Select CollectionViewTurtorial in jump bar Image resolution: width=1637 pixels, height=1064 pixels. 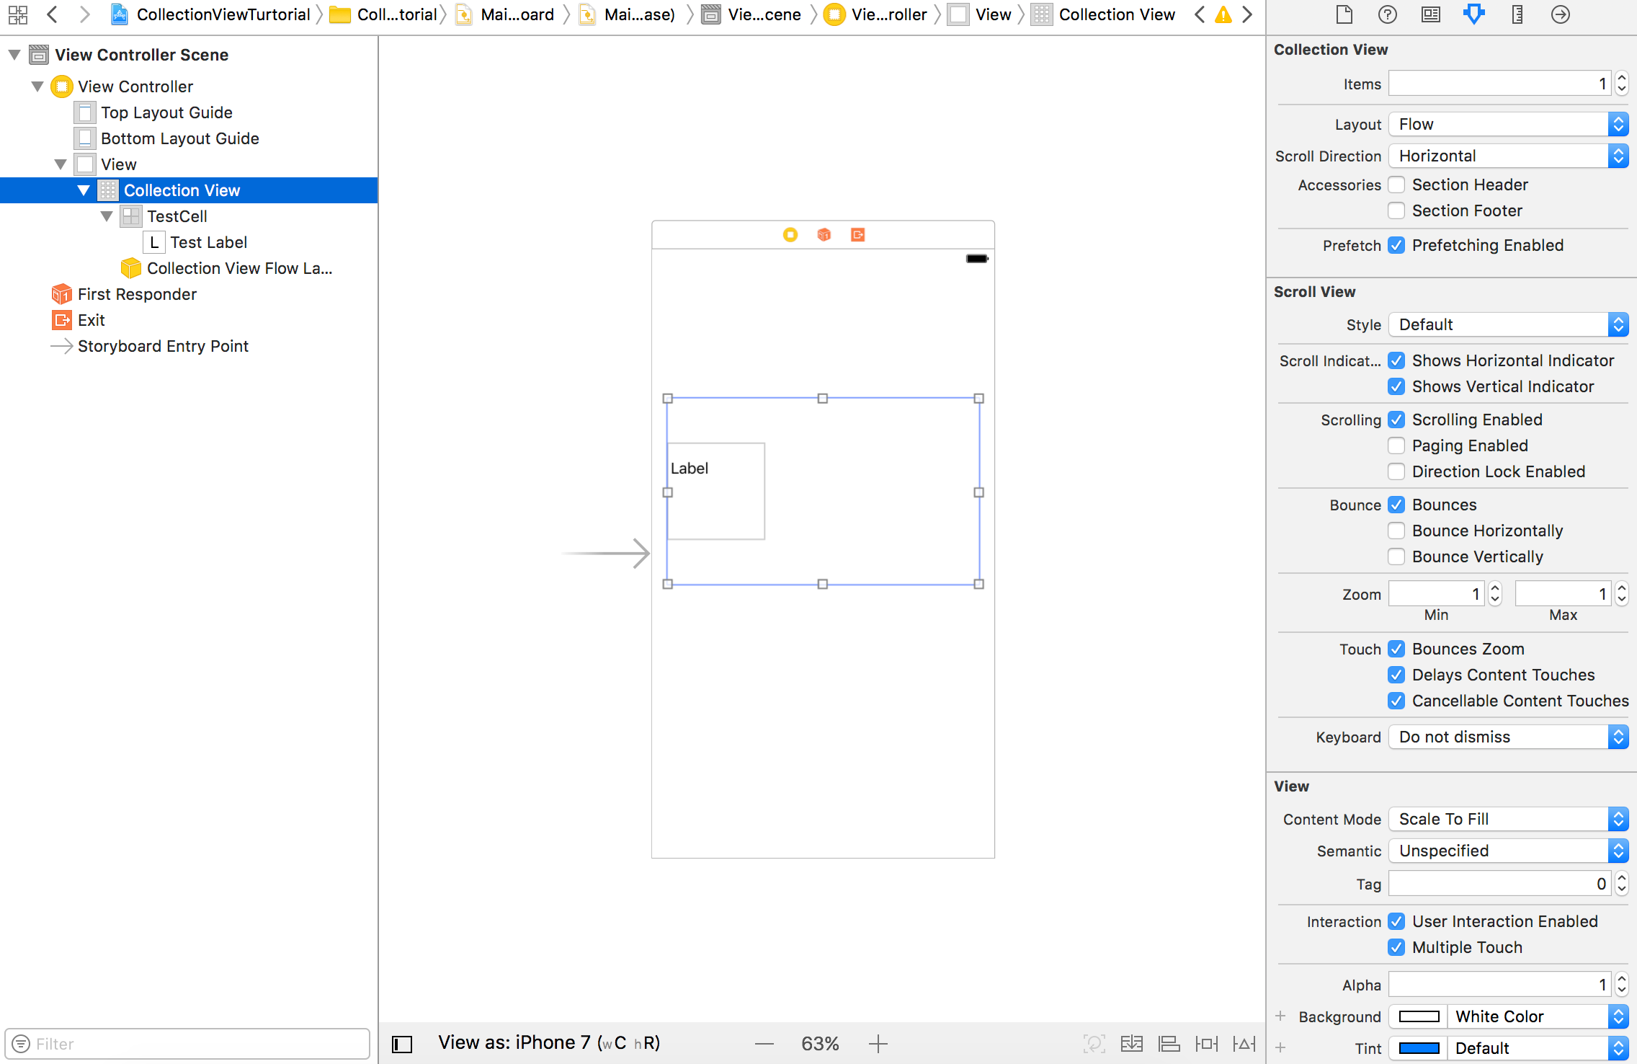(210, 14)
